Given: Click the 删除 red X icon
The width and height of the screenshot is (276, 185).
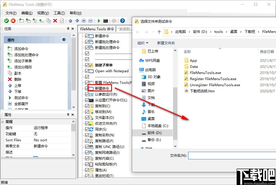Looking at the screenshot, I should point(10,80).
